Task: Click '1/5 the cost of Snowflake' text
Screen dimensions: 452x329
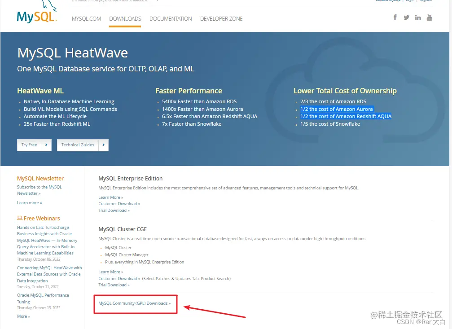Action: [x=330, y=124]
